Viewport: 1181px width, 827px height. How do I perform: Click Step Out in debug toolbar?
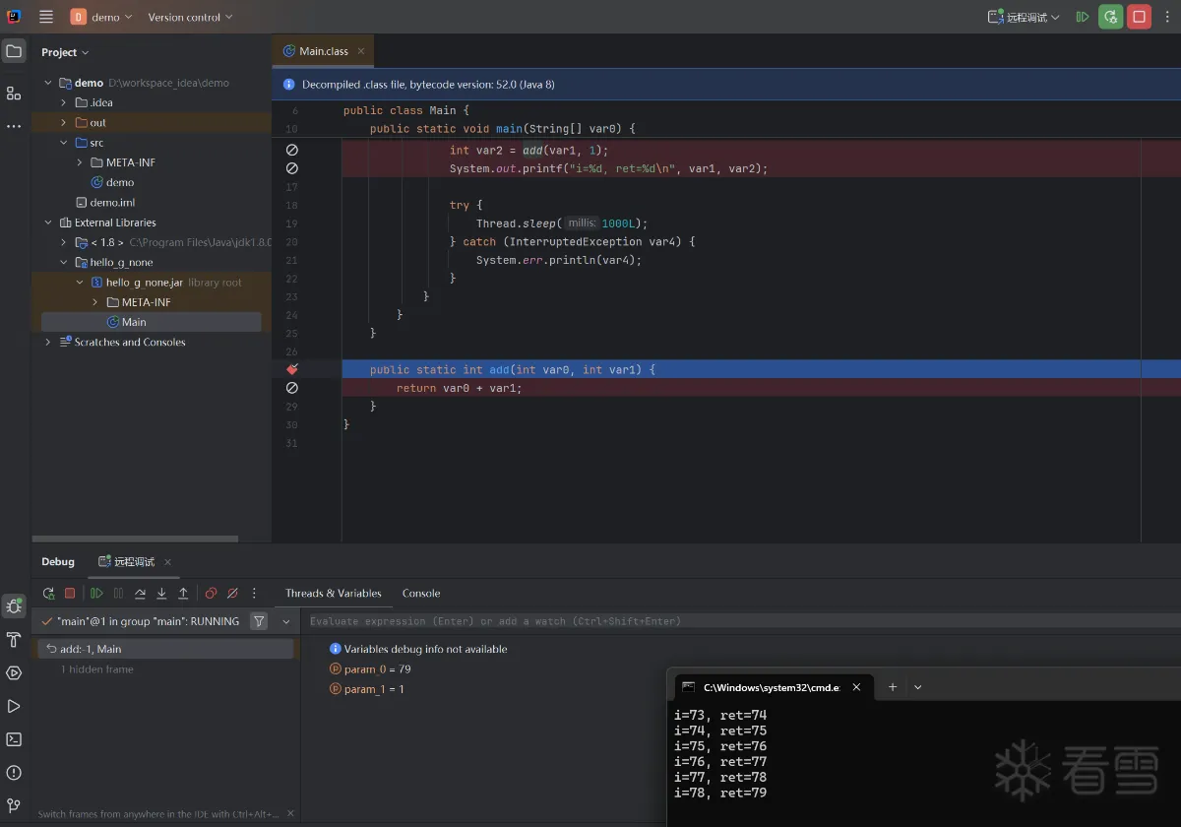pos(183,594)
